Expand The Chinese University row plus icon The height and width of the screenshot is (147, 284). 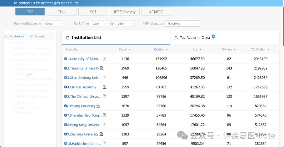point(65,96)
